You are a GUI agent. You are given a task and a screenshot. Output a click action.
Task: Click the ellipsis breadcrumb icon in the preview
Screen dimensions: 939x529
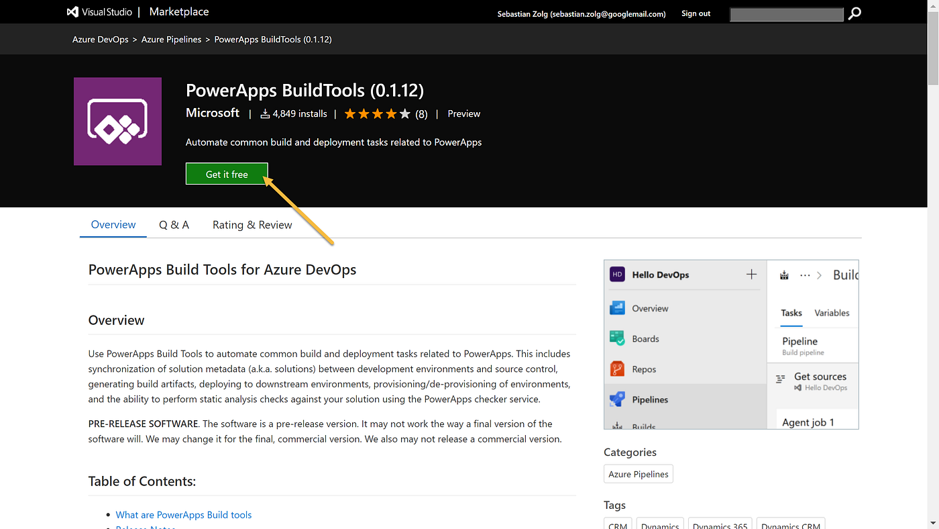pyautogui.click(x=805, y=275)
